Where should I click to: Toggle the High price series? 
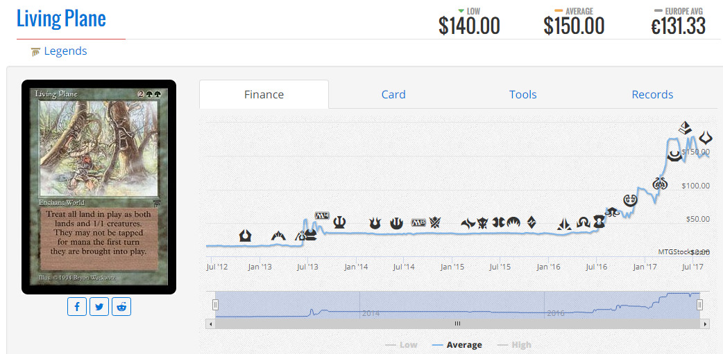click(x=513, y=345)
